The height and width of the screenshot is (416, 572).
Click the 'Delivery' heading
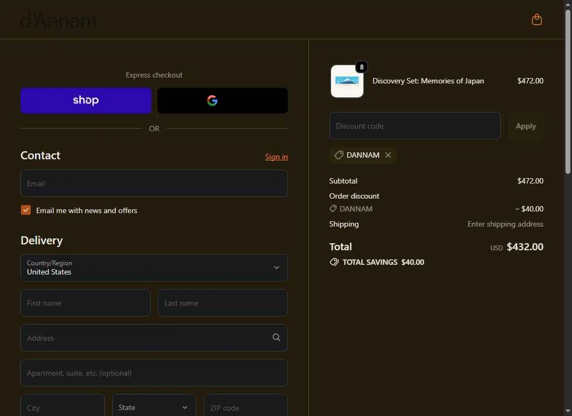point(42,241)
